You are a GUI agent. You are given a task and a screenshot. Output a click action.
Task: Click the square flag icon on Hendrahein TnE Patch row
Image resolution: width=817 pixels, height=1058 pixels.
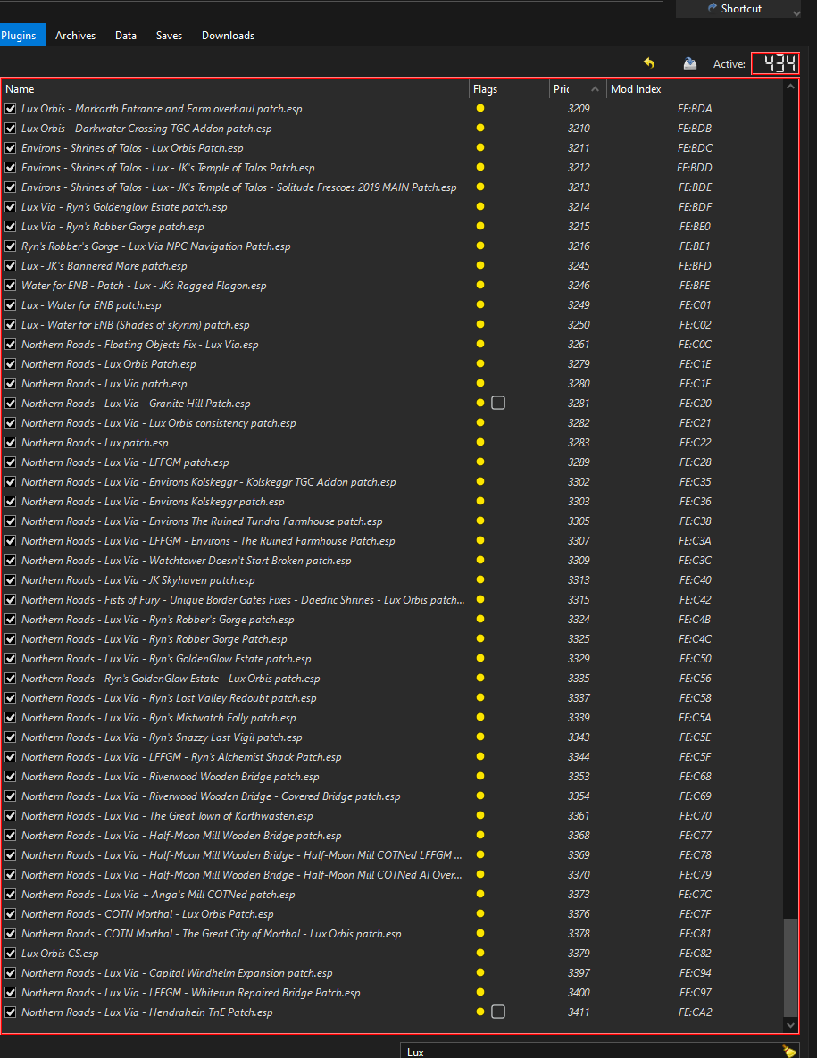[x=498, y=1012]
